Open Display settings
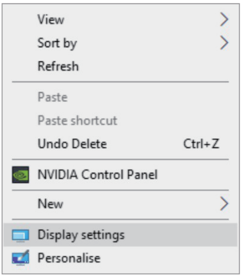Image resolution: width=243 pixels, height=277 pixels. point(120,235)
